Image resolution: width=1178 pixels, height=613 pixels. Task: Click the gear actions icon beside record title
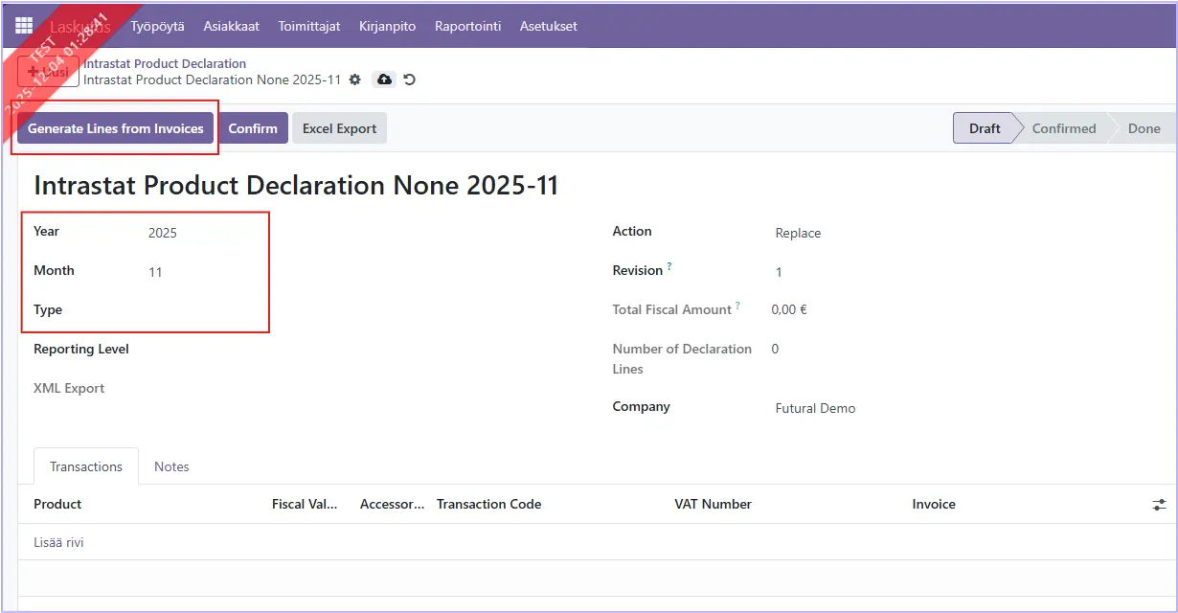coord(355,79)
